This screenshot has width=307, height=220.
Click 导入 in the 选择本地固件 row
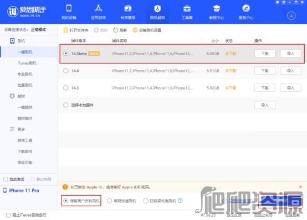[265, 105]
